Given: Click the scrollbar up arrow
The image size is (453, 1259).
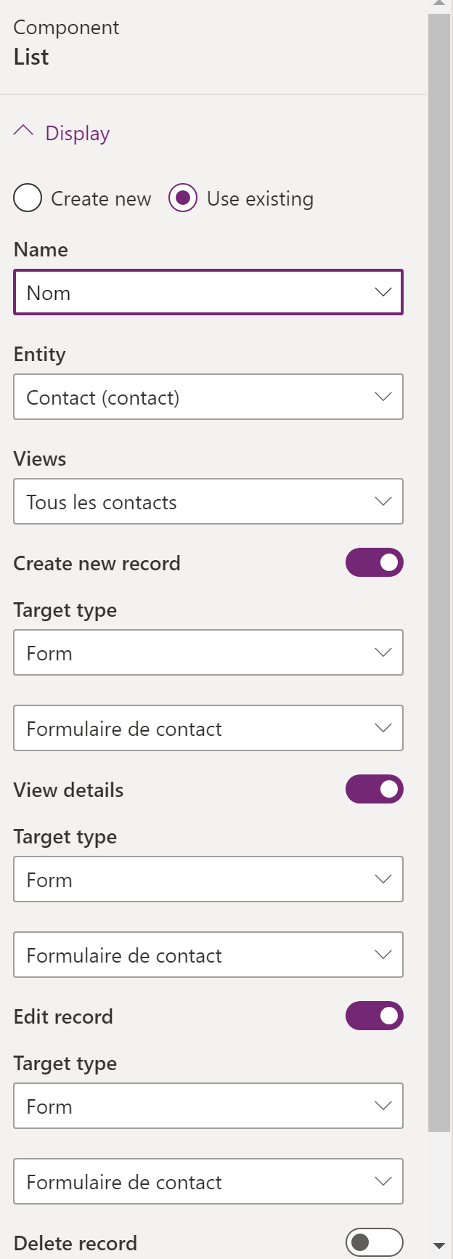Looking at the screenshot, I should [x=438, y=4].
